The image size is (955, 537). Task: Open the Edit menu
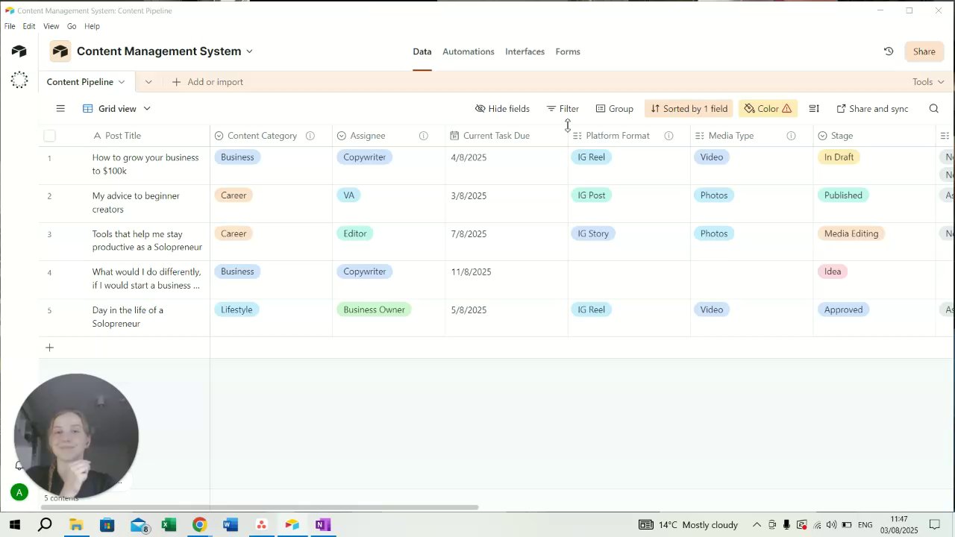pyautogui.click(x=29, y=26)
